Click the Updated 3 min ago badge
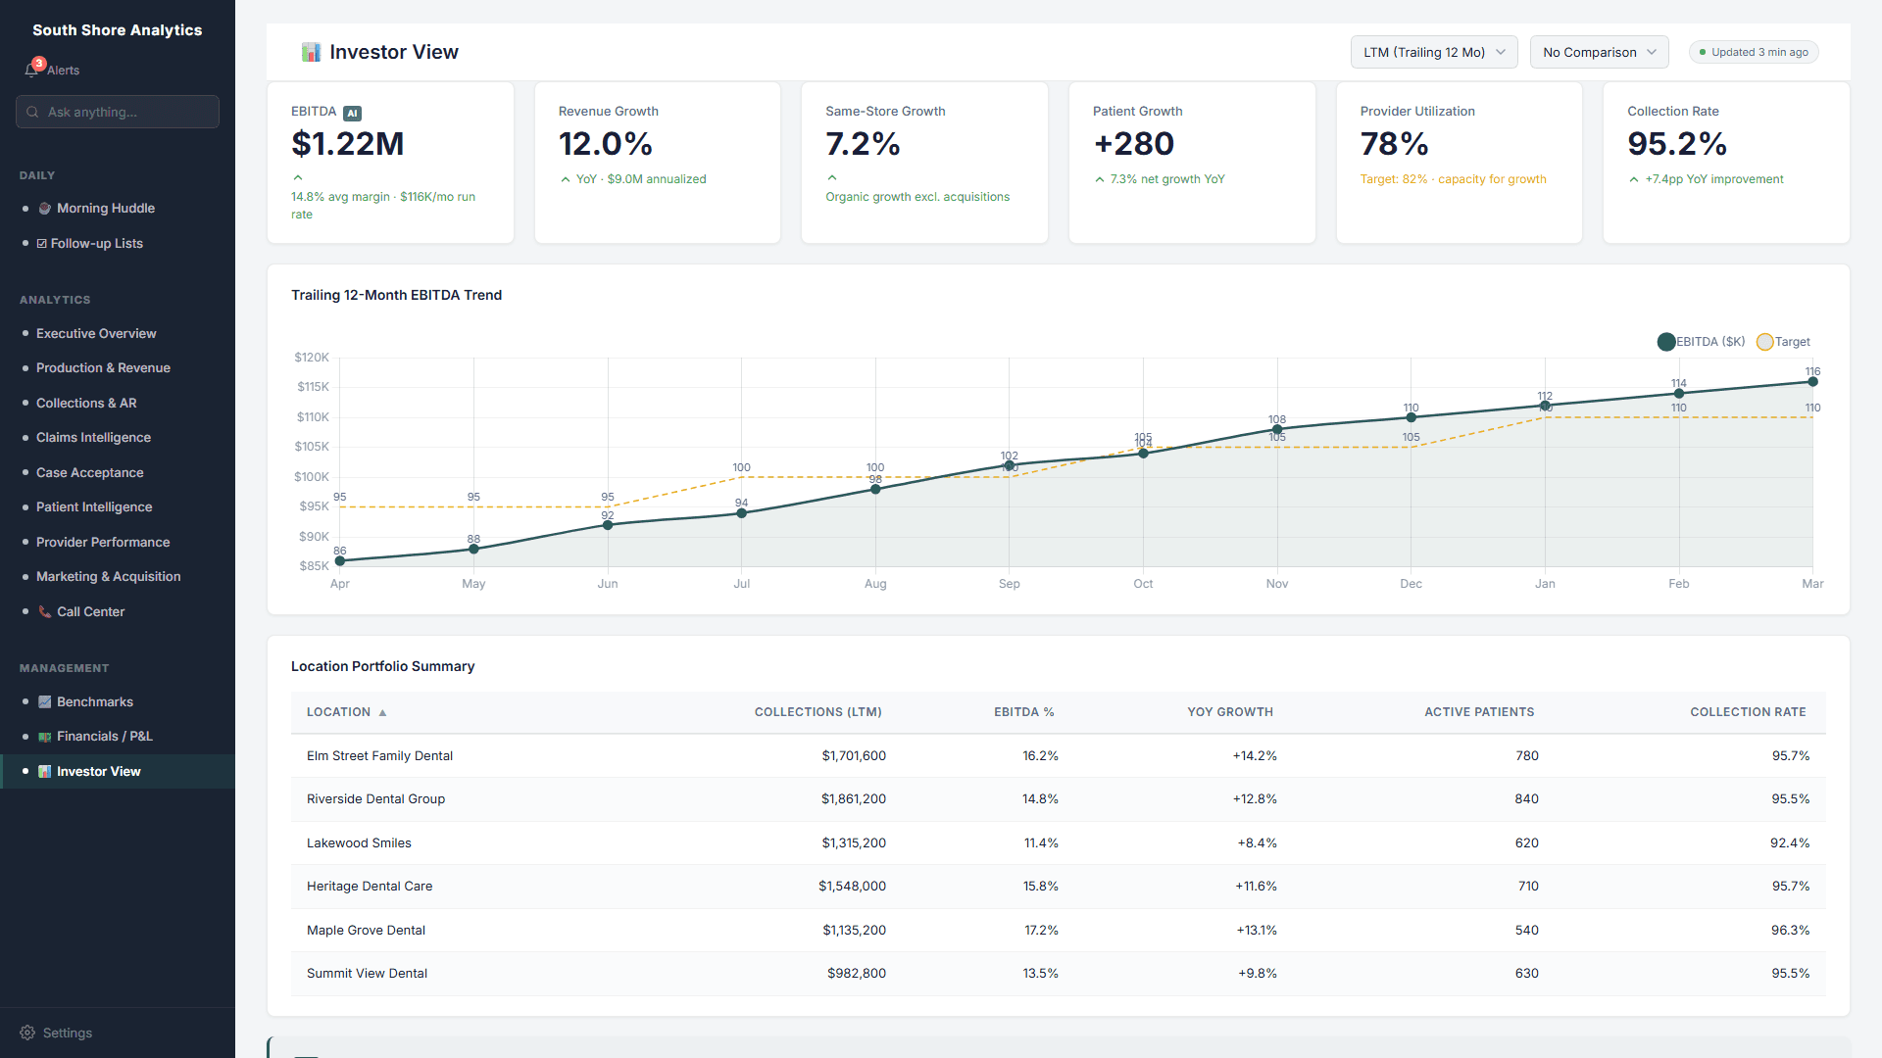 [1754, 52]
